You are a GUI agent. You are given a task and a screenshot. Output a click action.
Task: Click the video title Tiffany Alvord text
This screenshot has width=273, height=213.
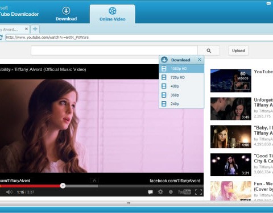(x=43, y=69)
